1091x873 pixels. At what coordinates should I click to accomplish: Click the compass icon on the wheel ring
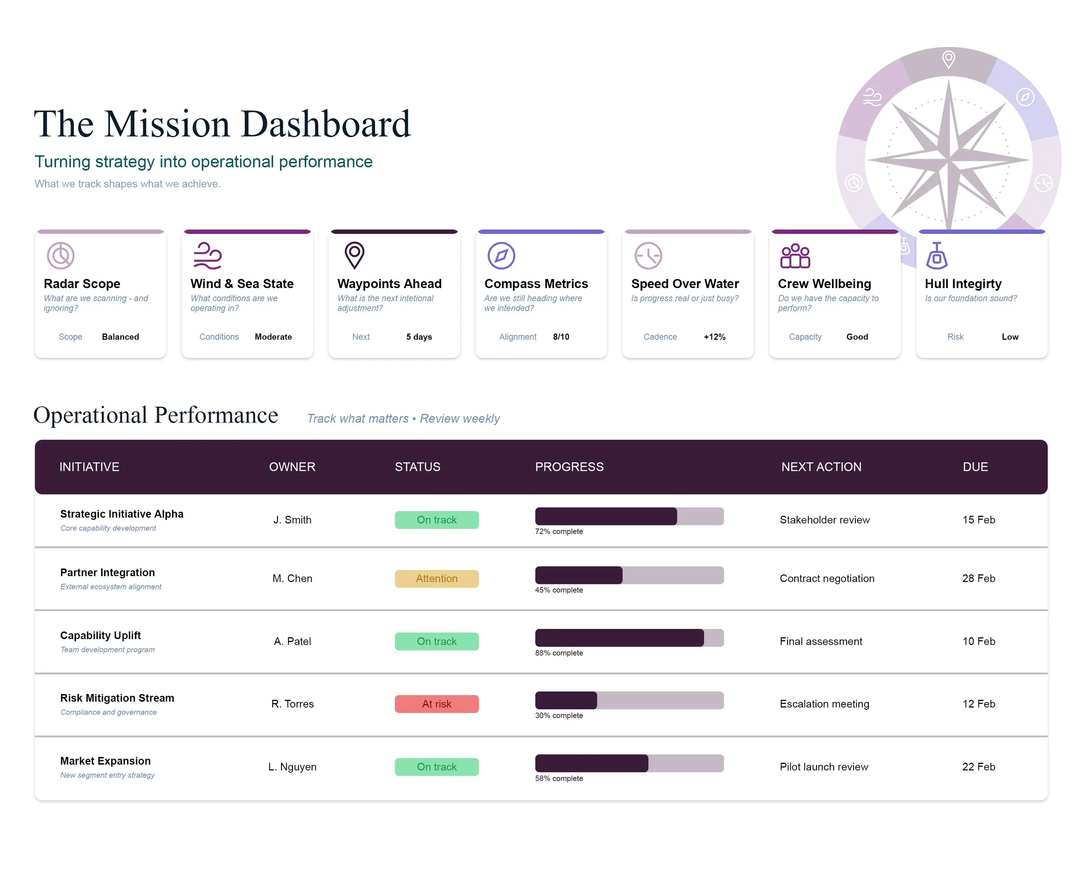(1025, 96)
